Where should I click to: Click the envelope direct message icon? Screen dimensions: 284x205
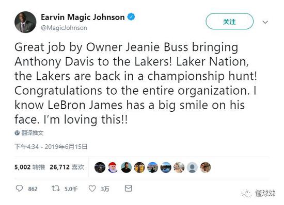click(129, 188)
